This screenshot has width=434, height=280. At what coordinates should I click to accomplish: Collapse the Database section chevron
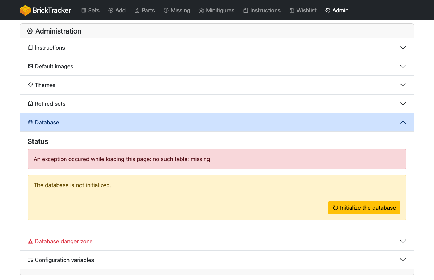403,122
